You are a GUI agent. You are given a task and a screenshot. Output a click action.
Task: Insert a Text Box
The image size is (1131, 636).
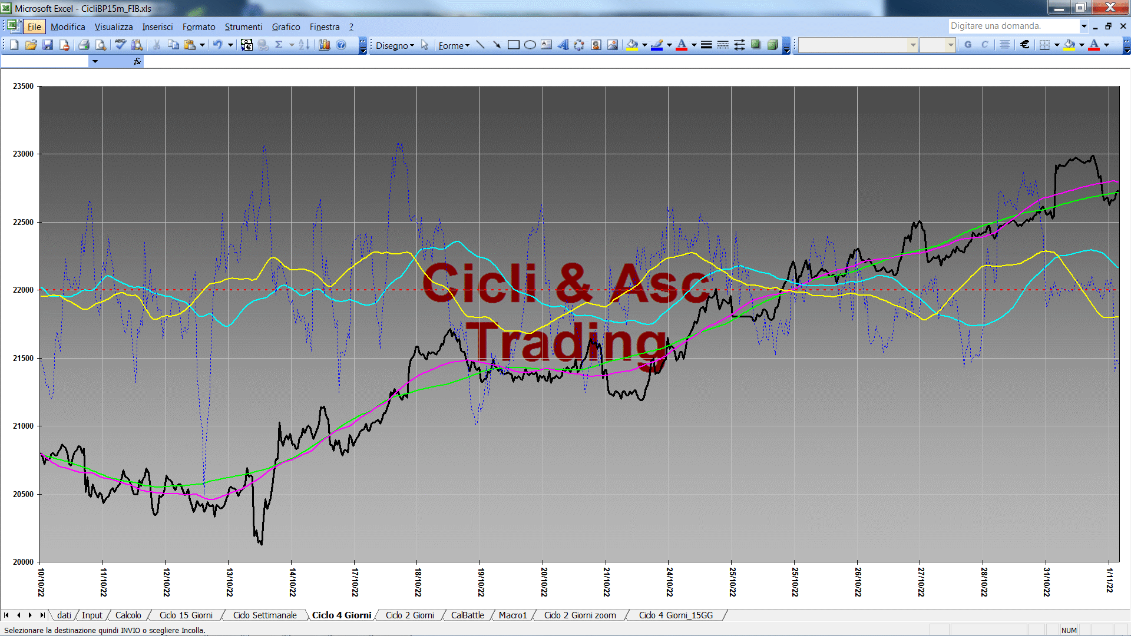[547, 45]
